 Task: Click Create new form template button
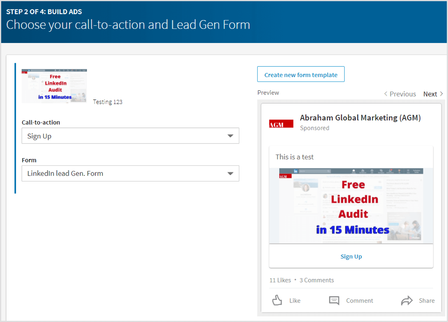pos(301,74)
